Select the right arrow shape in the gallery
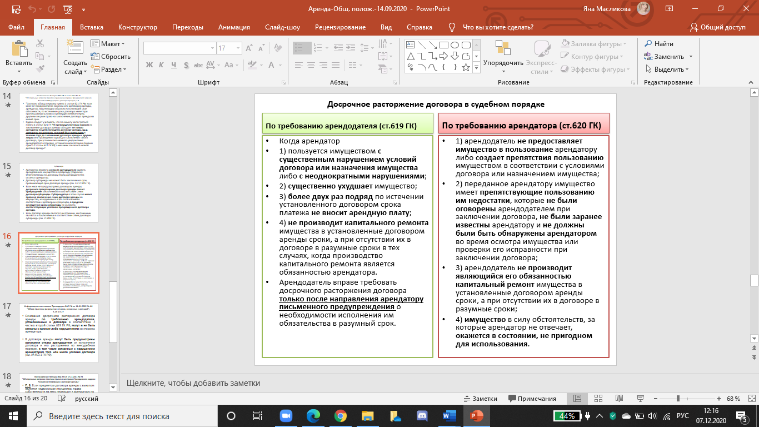The width and height of the screenshot is (759, 427). coord(443,56)
